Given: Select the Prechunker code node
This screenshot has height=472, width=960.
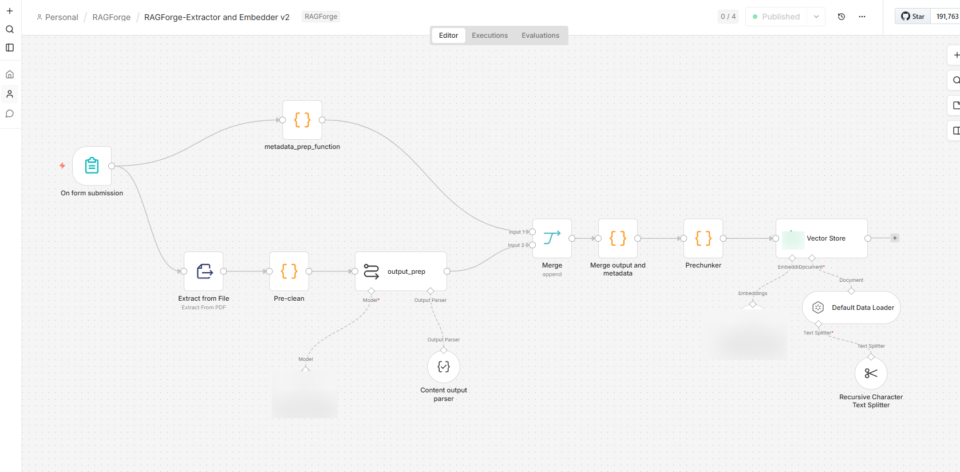Looking at the screenshot, I should [704, 238].
